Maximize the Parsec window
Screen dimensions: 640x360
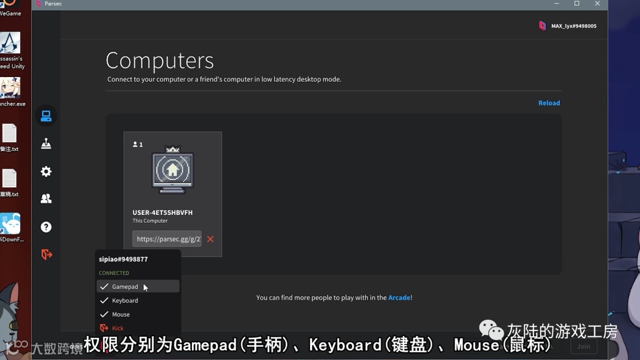click(x=577, y=4)
